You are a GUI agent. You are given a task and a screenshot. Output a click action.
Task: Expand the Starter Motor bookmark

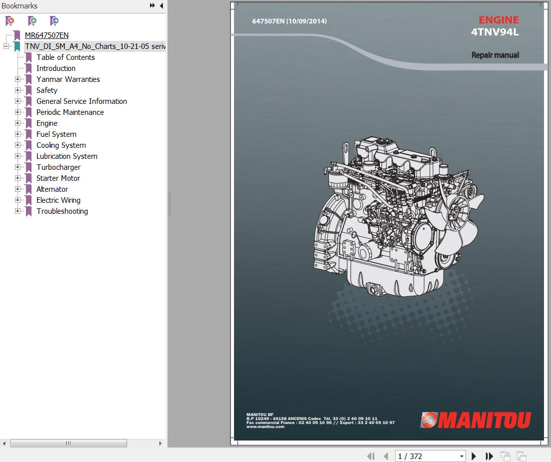point(17,178)
